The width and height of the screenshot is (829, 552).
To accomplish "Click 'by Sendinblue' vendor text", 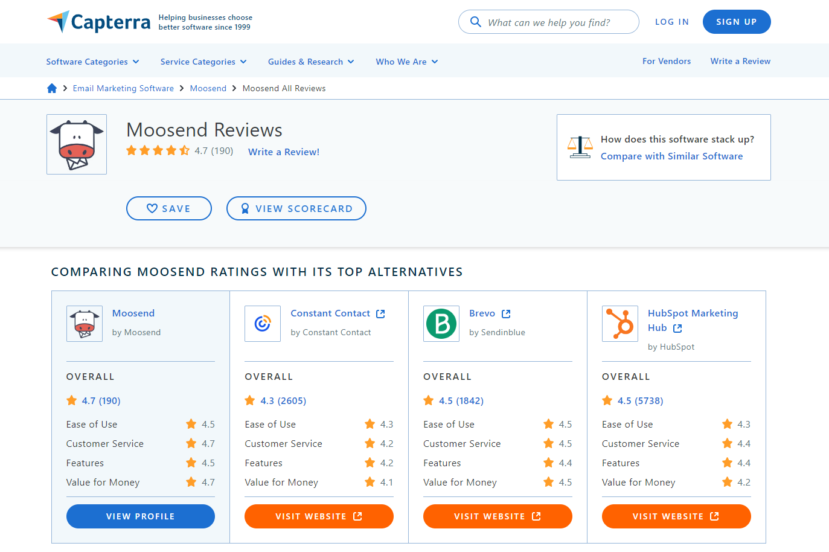I will [x=497, y=332].
